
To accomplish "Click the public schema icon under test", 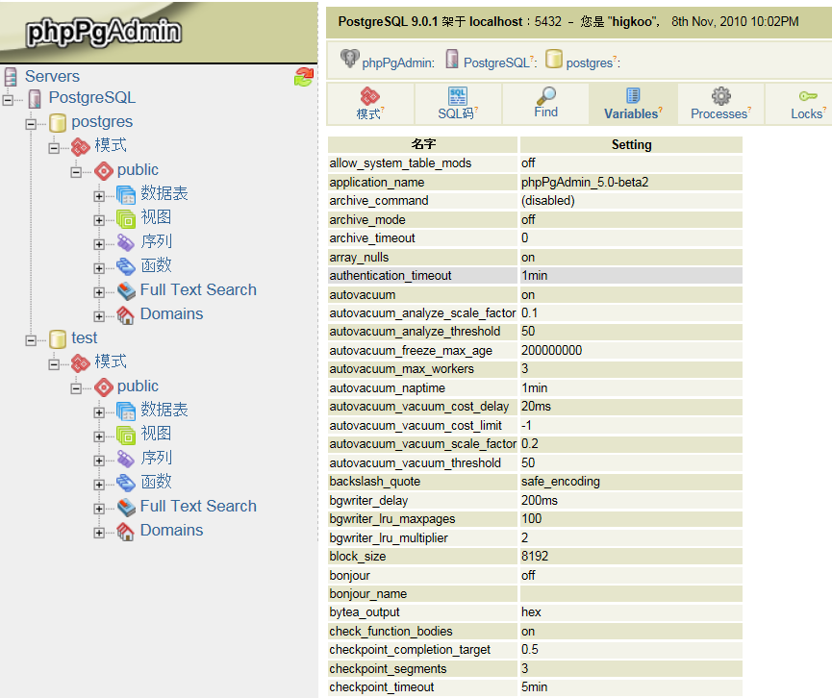I will [104, 387].
